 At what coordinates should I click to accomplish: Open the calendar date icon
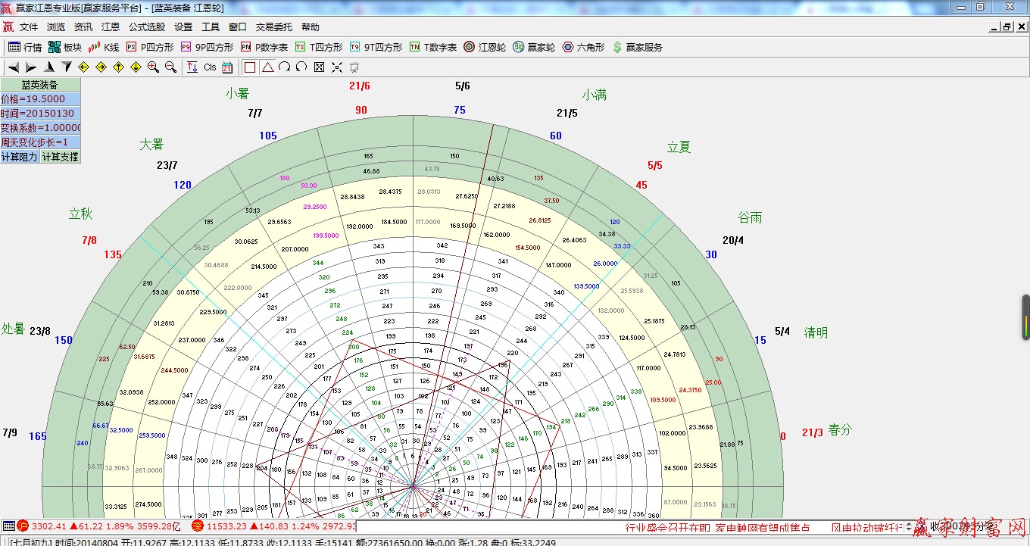227,67
